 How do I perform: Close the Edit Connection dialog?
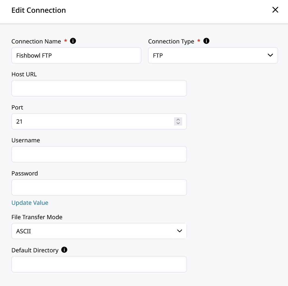click(275, 10)
